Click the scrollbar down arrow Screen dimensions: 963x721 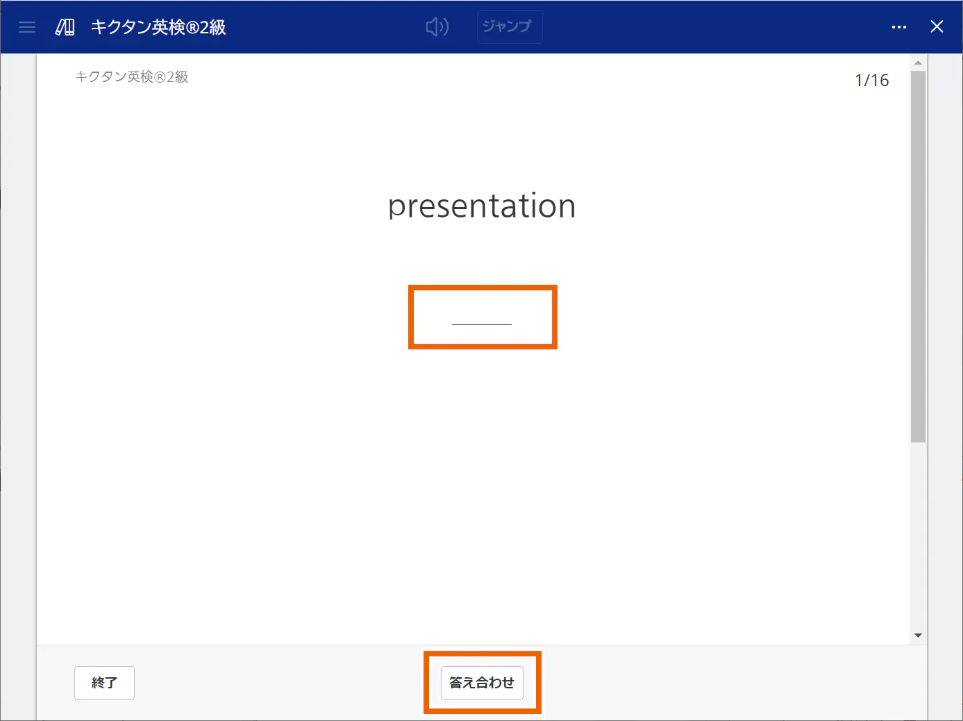(x=919, y=636)
